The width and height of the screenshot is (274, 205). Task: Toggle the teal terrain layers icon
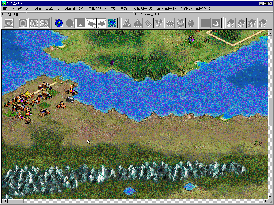(x=112, y=23)
